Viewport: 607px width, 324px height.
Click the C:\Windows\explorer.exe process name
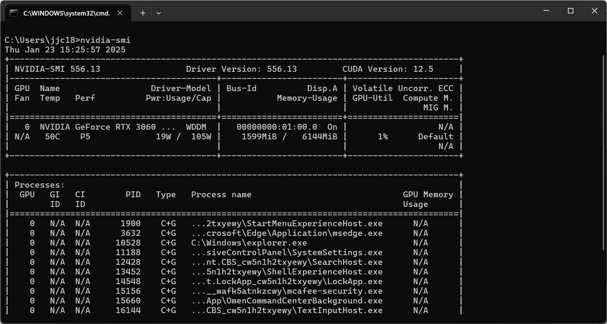click(249, 243)
